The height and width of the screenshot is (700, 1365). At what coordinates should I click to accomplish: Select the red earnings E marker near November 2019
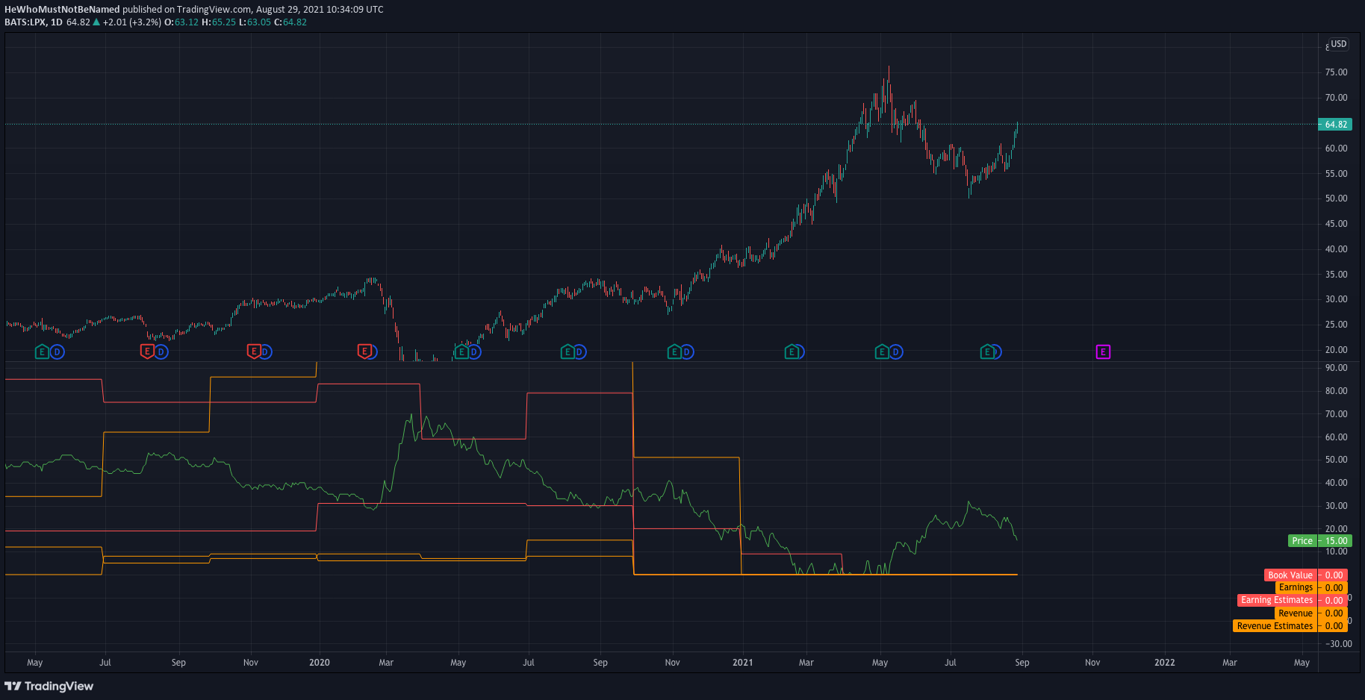coord(254,351)
